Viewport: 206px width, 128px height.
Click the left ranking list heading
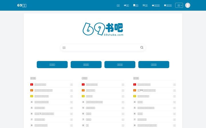(33, 78)
